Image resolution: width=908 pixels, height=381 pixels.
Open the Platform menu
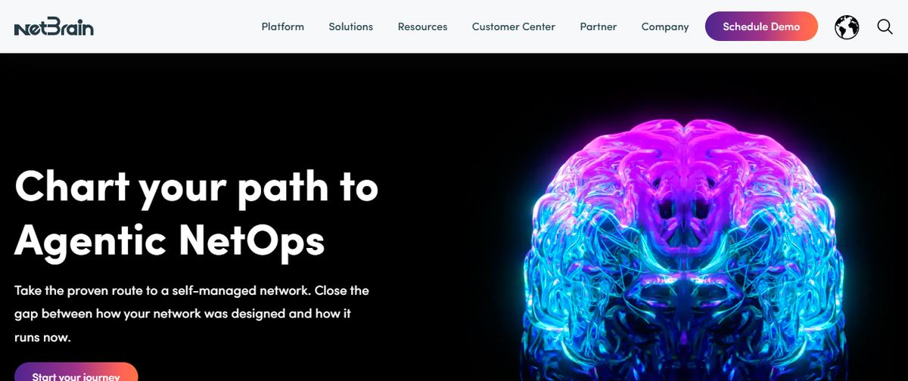pos(283,26)
